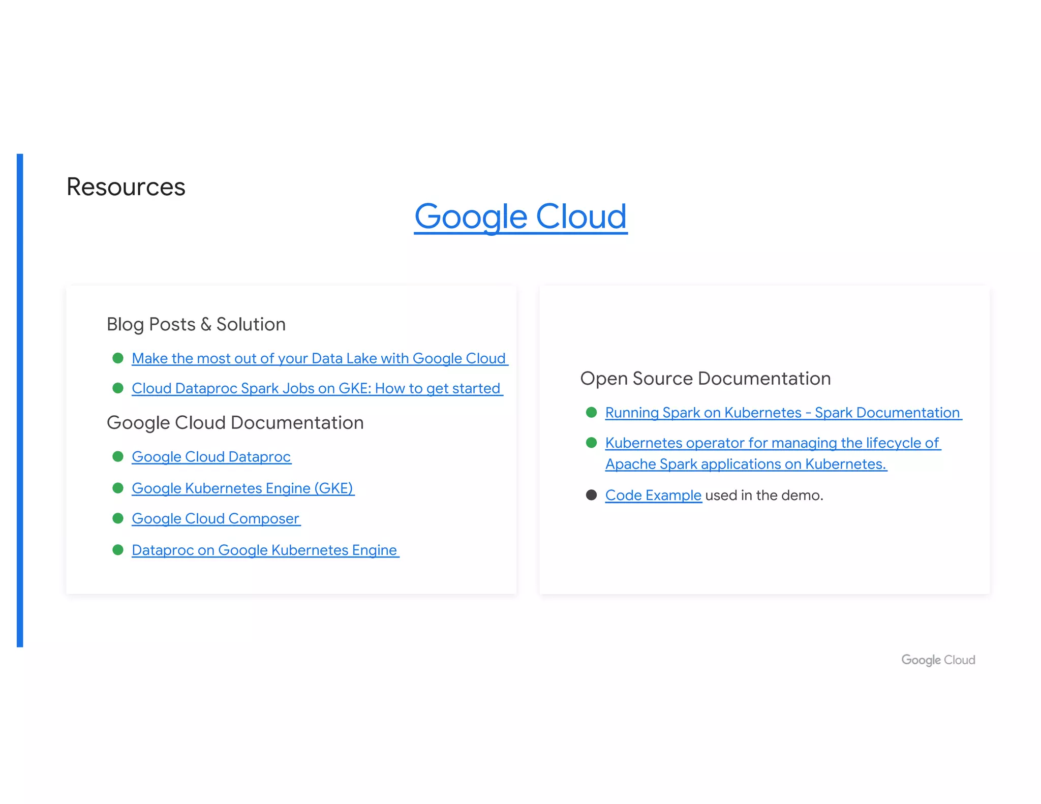Click the Google Cloud Dataproc link
1041x804 pixels.
(x=211, y=456)
